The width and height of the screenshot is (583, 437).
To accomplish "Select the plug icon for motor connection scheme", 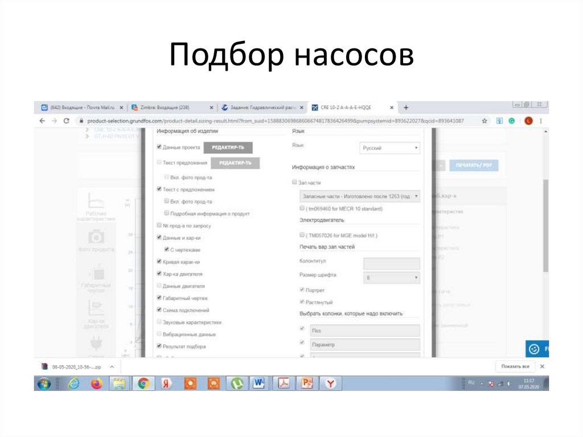I will click(96, 342).
